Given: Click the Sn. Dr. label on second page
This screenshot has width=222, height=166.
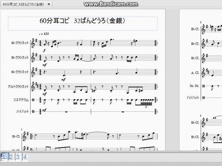Looking at the screenshot, I should 195,86.
